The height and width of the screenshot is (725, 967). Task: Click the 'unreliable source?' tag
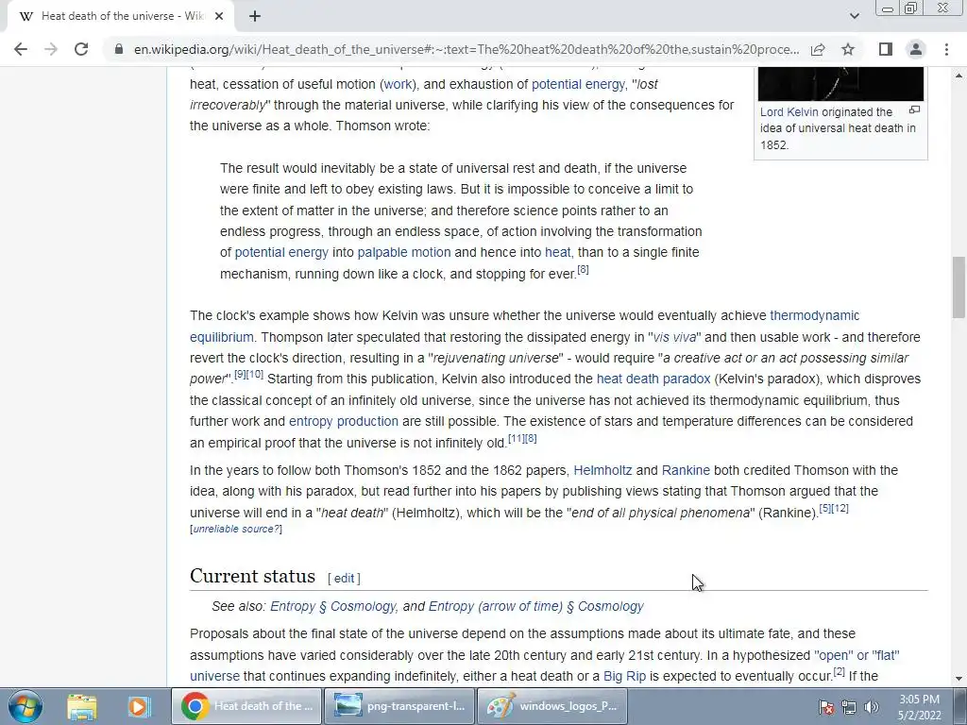(236, 529)
